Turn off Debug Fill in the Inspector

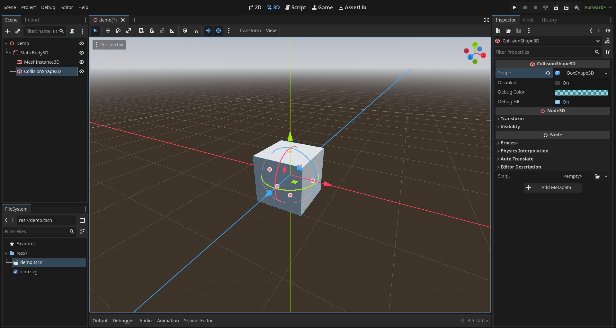(x=558, y=102)
